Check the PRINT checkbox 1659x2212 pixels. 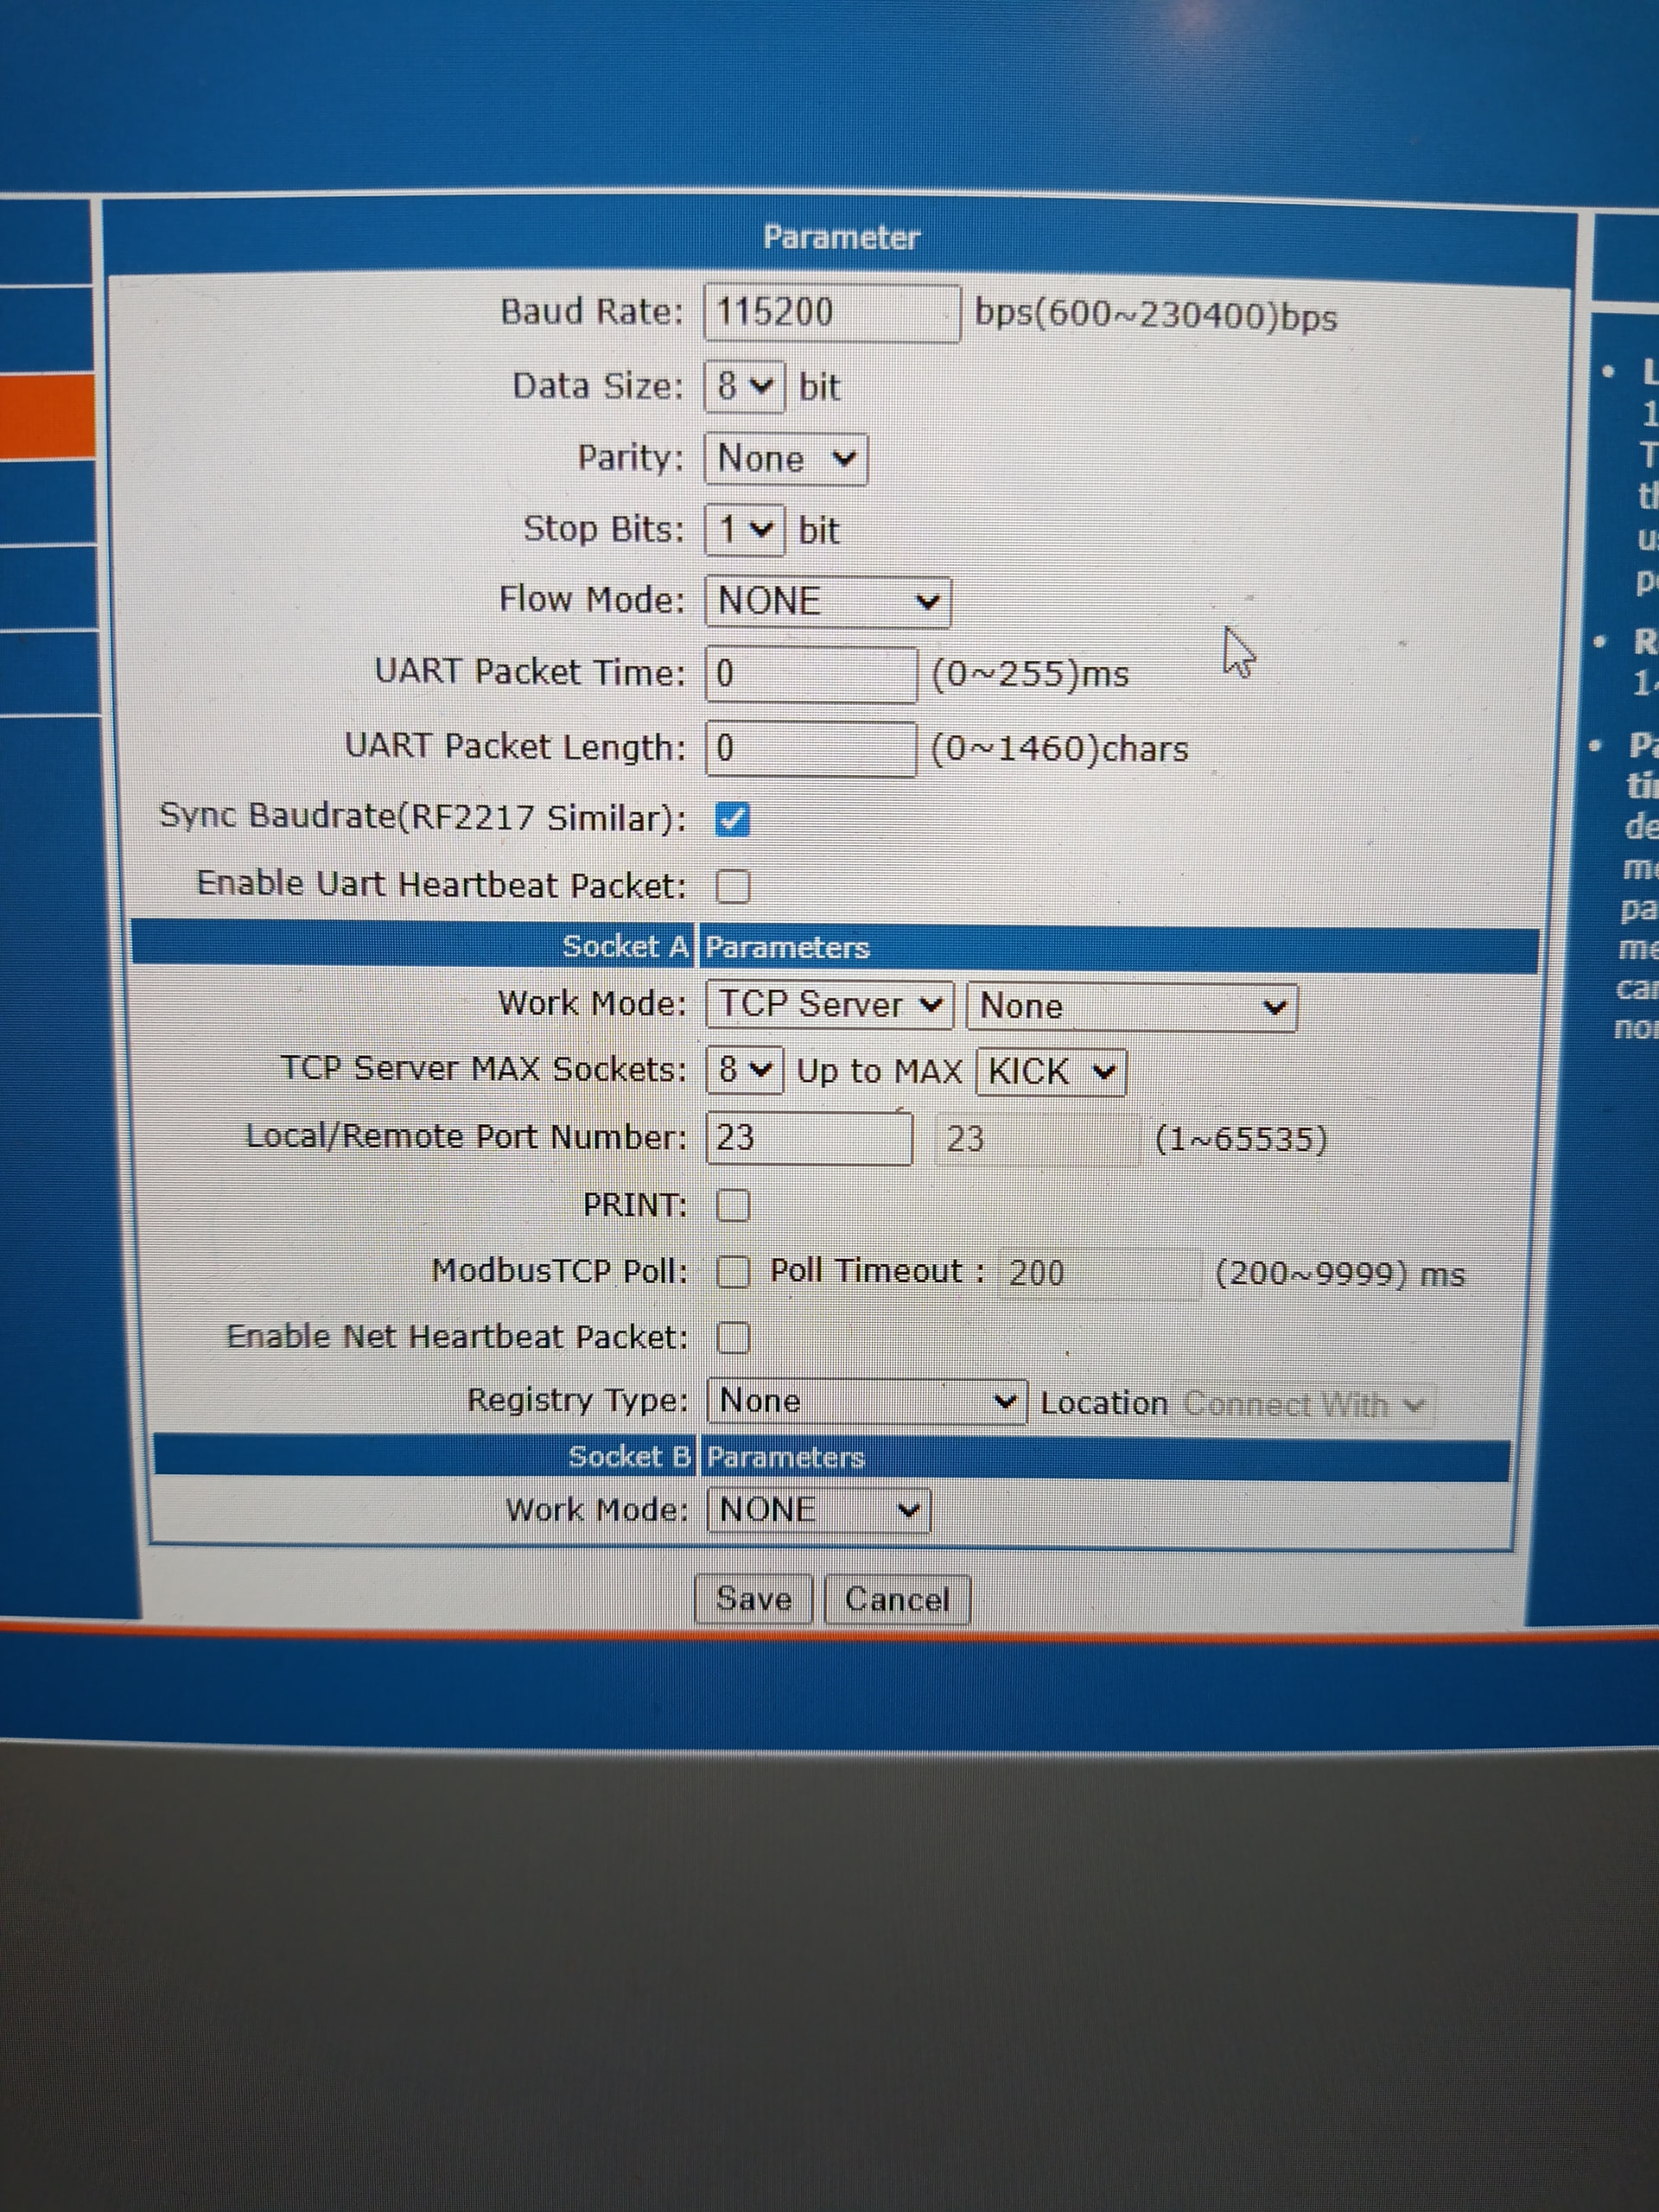[732, 1206]
